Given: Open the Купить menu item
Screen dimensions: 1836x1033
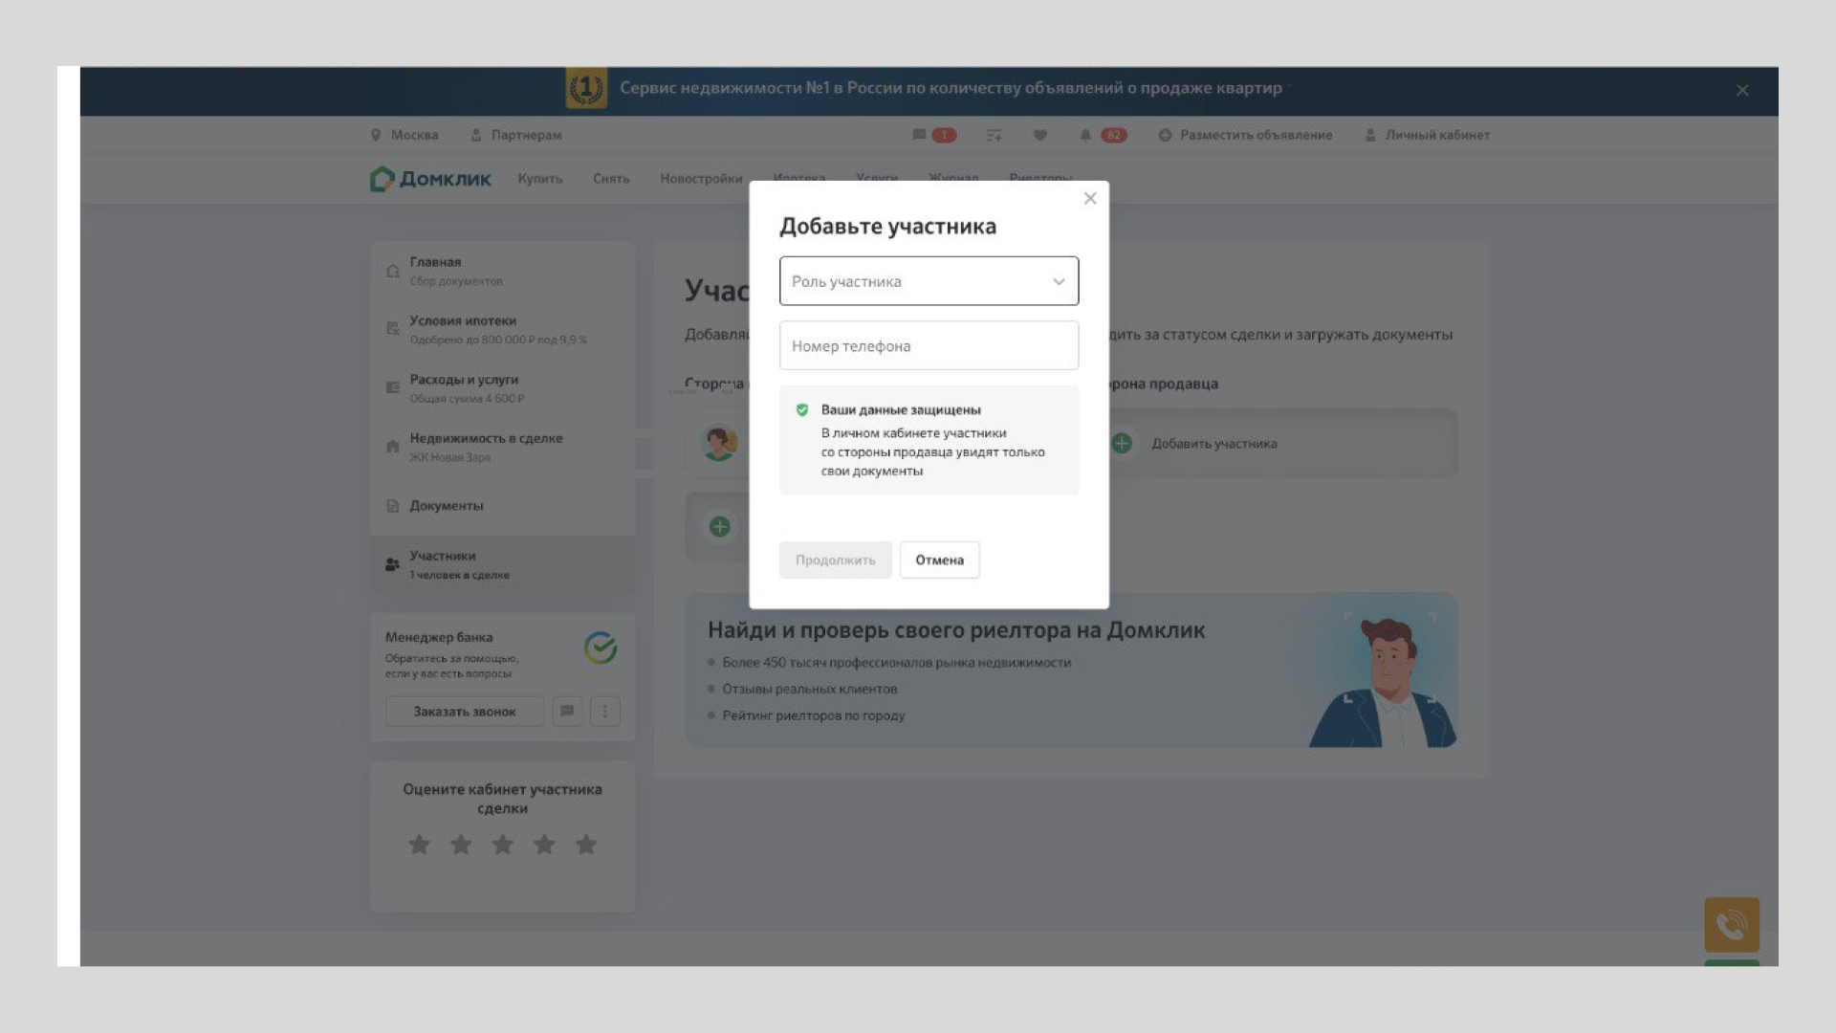Looking at the screenshot, I should pyautogui.click(x=540, y=179).
